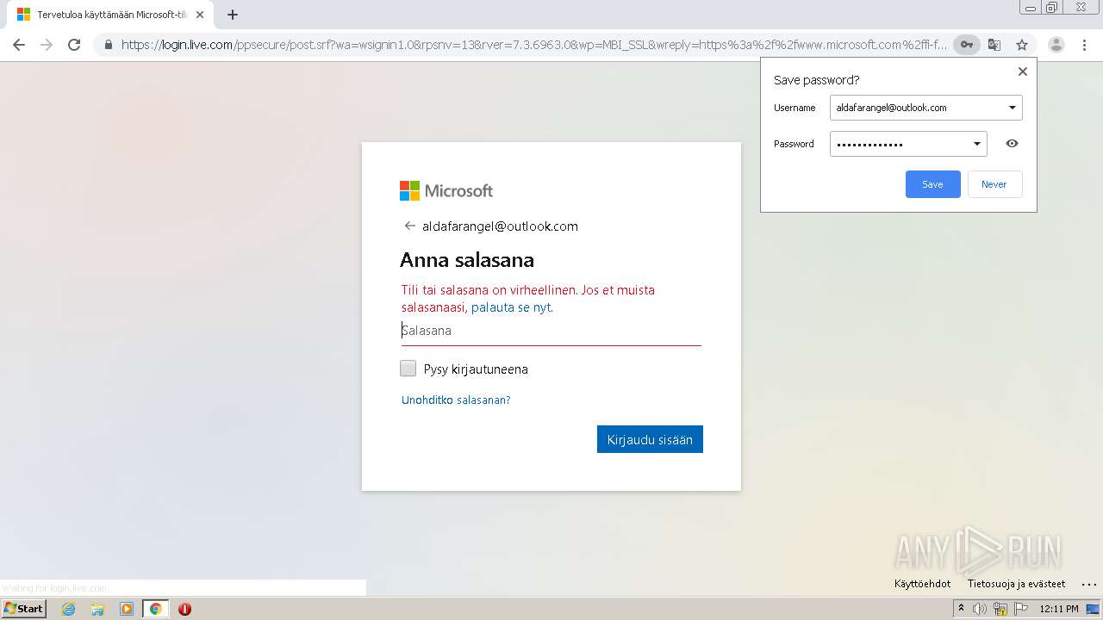Screen dimensions: 1103x620
Task: Focus the Salasana password input
Action: click(x=551, y=331)
